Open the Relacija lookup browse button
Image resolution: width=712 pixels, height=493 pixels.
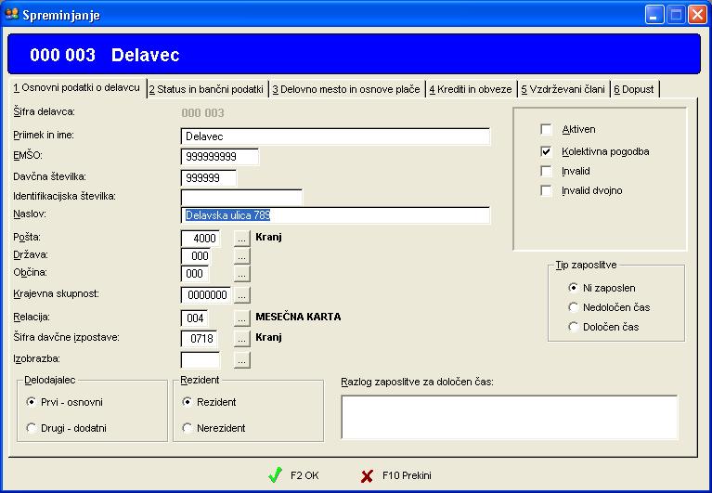point(242,318)
